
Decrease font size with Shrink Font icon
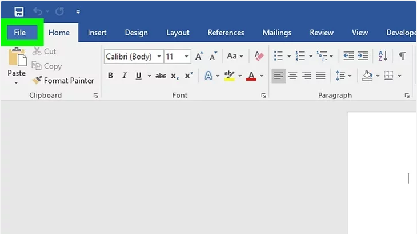tap(213, 56)
